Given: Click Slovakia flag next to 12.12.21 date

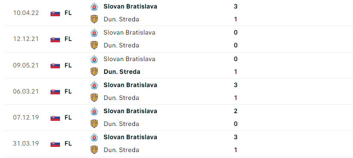Looking at the screenshot, I should 55,39.
